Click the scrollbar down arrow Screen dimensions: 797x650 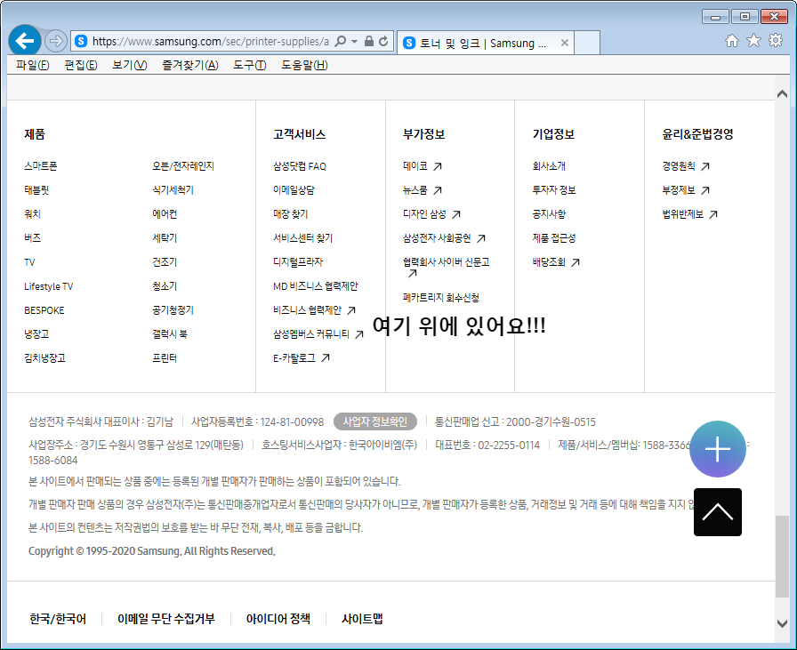coord(782,623)
